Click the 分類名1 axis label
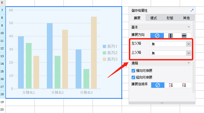Screen dimensions: 204x113 point(29,93)
